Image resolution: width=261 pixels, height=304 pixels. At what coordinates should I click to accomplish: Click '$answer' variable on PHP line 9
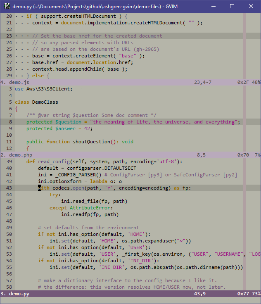pyautogui.click(x=65, y=128)
